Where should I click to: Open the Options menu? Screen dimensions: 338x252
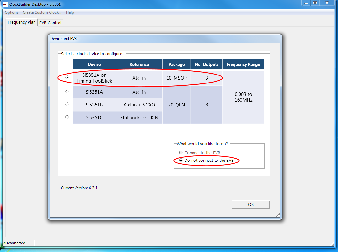[x=12, y=12]
